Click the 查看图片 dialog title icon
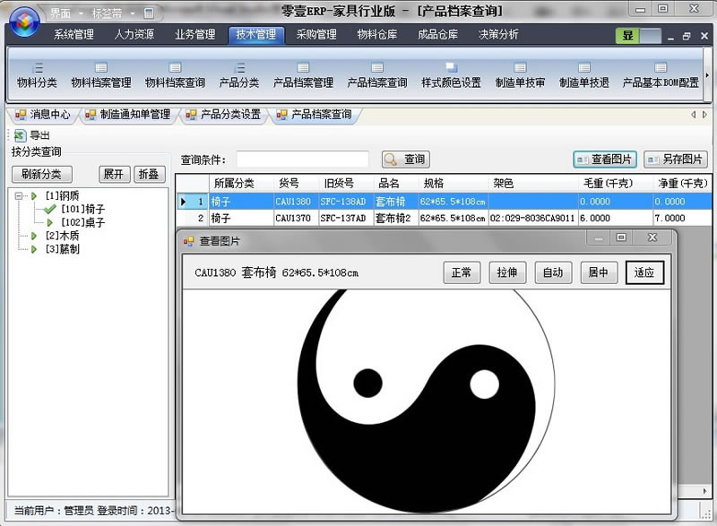The image size is (717, 526). pyautogui.click(x=188, y=241)
